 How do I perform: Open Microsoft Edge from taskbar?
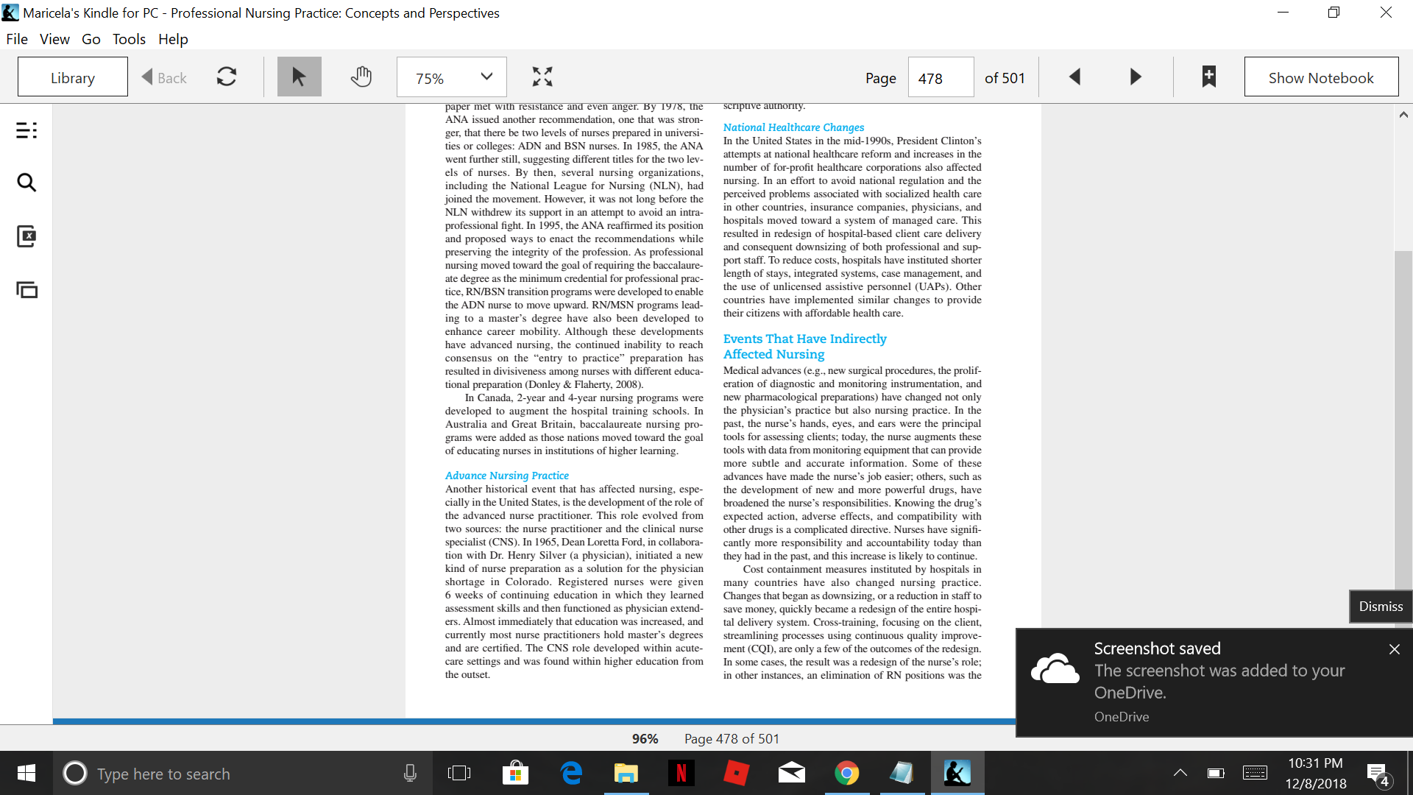pos(571,773)
